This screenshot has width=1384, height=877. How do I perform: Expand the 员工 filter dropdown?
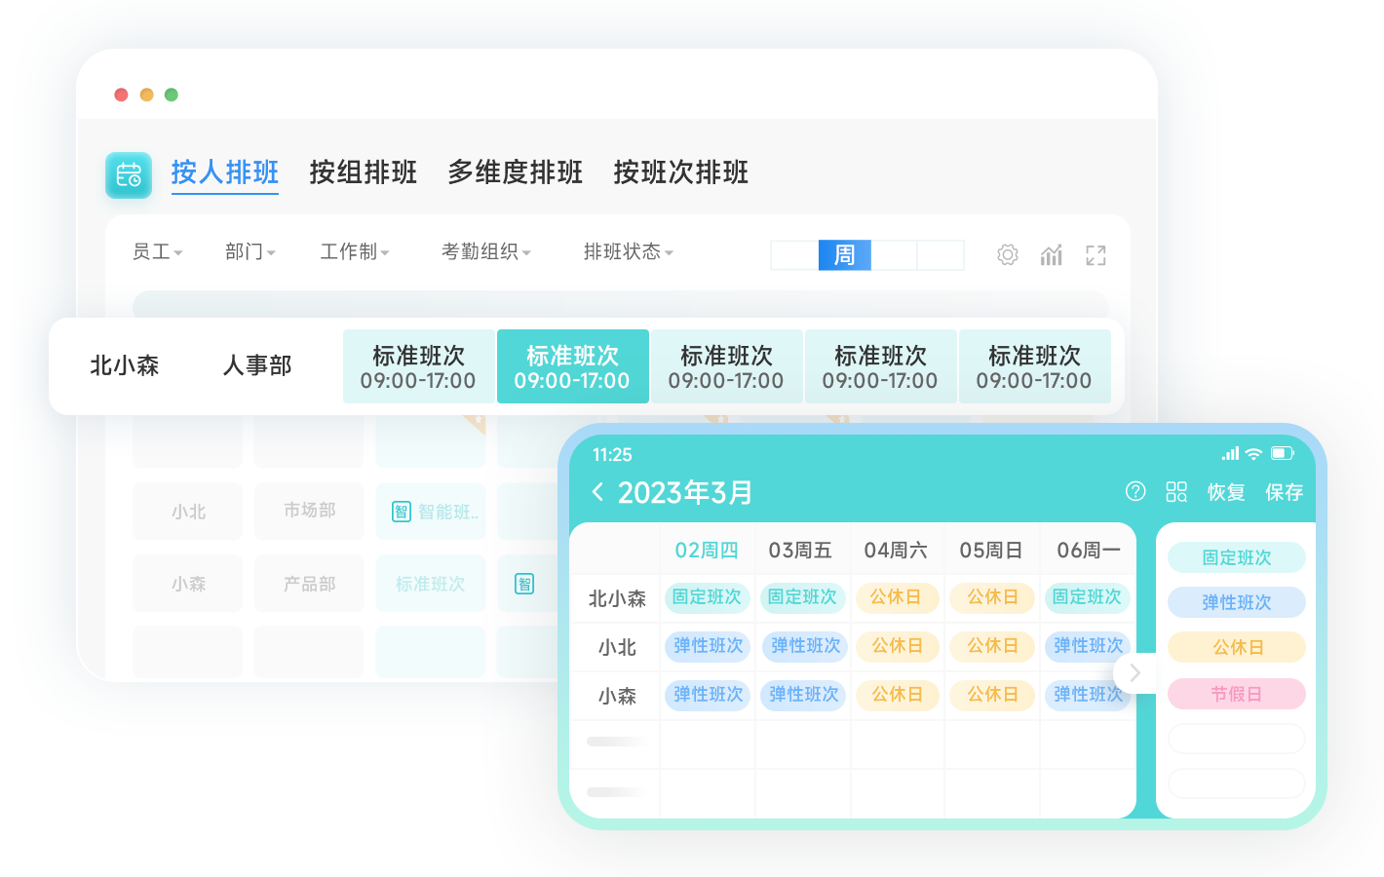(157, 252)
